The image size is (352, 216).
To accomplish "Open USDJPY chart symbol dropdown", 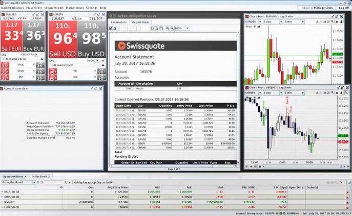I will click(x=260, y=92).
